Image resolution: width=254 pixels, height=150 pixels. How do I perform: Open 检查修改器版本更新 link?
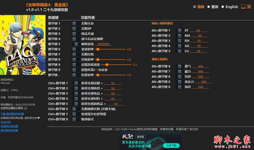coord(14,108)
